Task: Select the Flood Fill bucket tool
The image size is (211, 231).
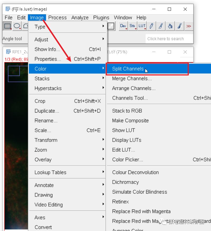Action: pos(170,26)
